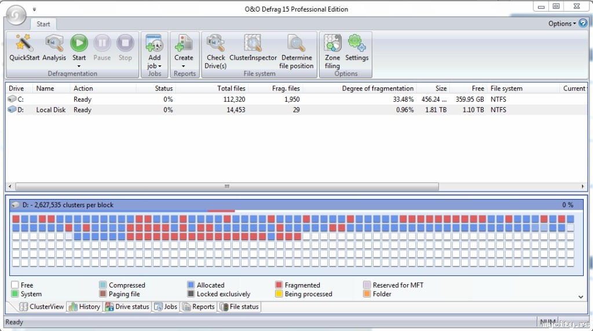Viewport: 593px width, 331px height.
Task: Select the C: drive icon row
Action: [x=12, y=99]
